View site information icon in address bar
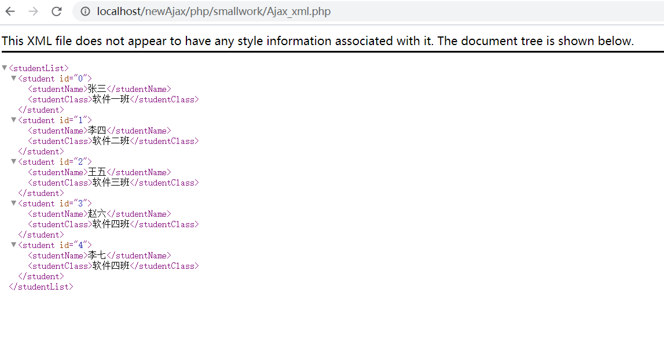 coord(85,12)
